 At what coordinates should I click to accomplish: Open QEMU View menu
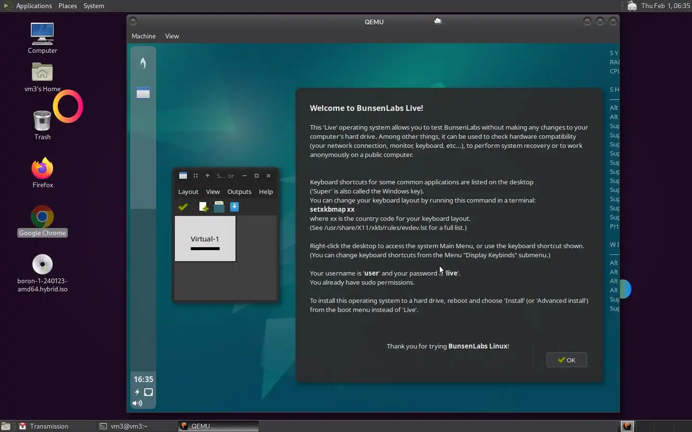click(172, 36)
